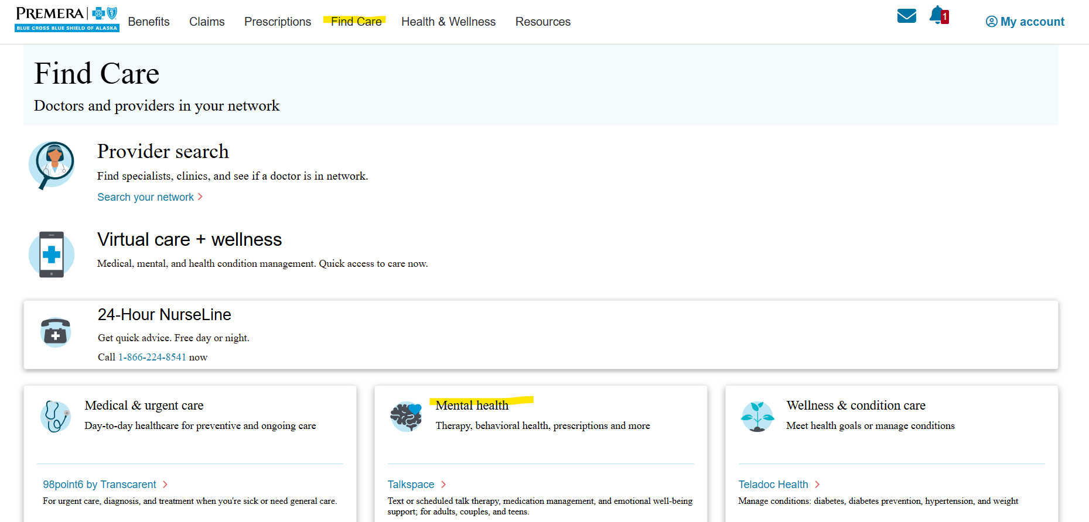Click the Wellness plant icon
The height and width of the screenshot is (522, 1089).
[757, 417]
